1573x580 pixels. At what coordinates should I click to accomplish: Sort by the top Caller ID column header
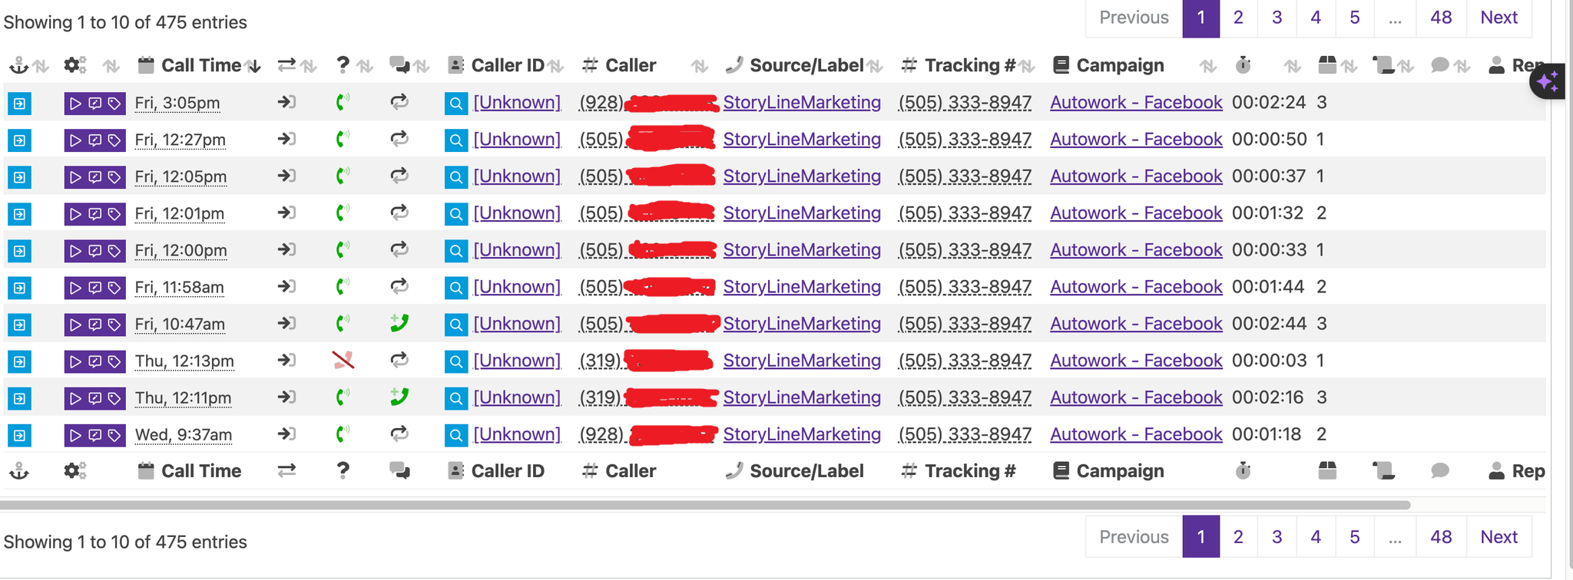click(x=507, y=66)
